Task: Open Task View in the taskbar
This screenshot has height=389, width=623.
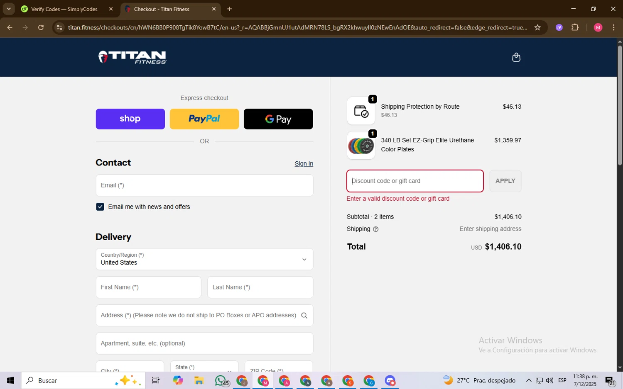Action: 156,380
